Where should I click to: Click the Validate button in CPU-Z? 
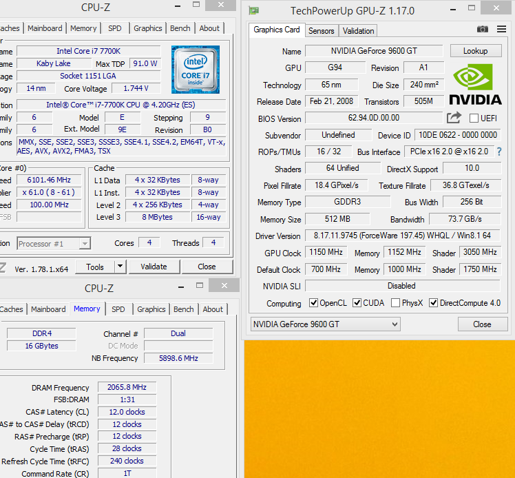click(x=154, y=267)
